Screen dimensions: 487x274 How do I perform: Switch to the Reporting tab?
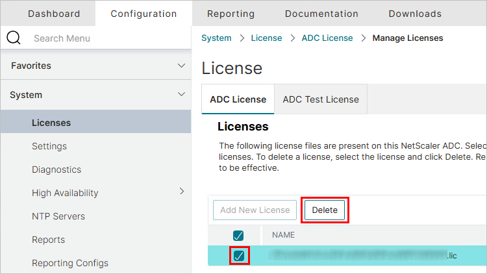pyautogui.click(x=231, y=14)
